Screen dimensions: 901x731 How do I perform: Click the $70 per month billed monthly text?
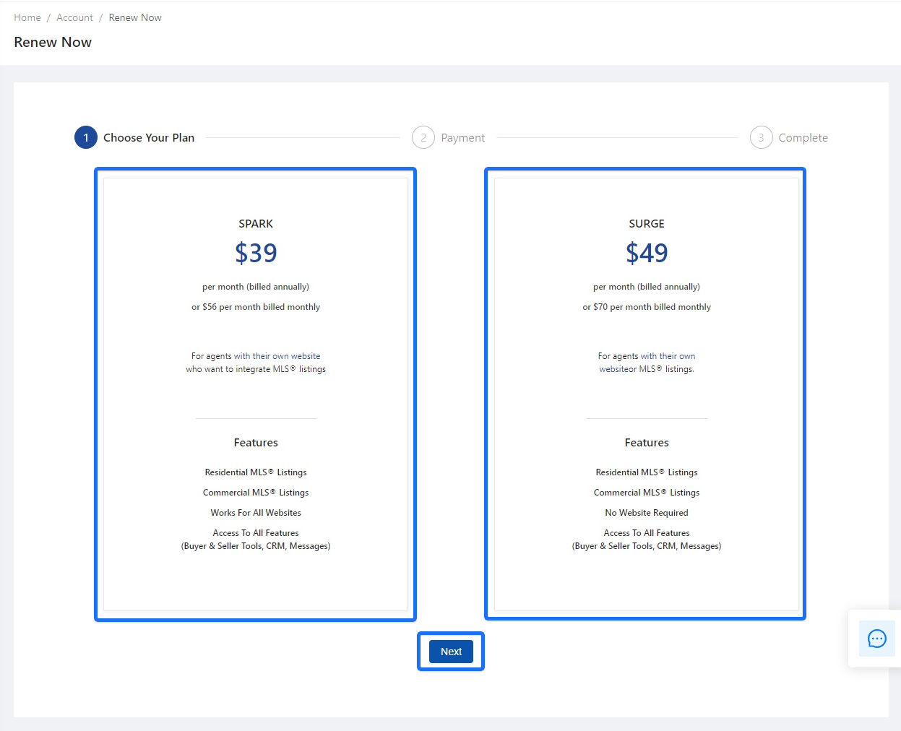(647, 307)
